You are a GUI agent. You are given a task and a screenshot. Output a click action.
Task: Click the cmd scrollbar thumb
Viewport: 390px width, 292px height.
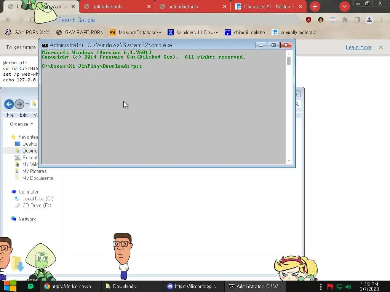point(289,61)
